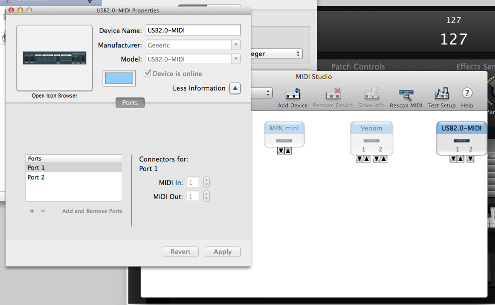Remove a port with the minus button

(43, 211)
